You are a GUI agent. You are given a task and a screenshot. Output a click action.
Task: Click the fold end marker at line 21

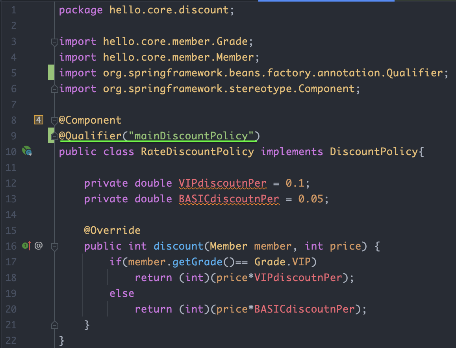[54, 325]
